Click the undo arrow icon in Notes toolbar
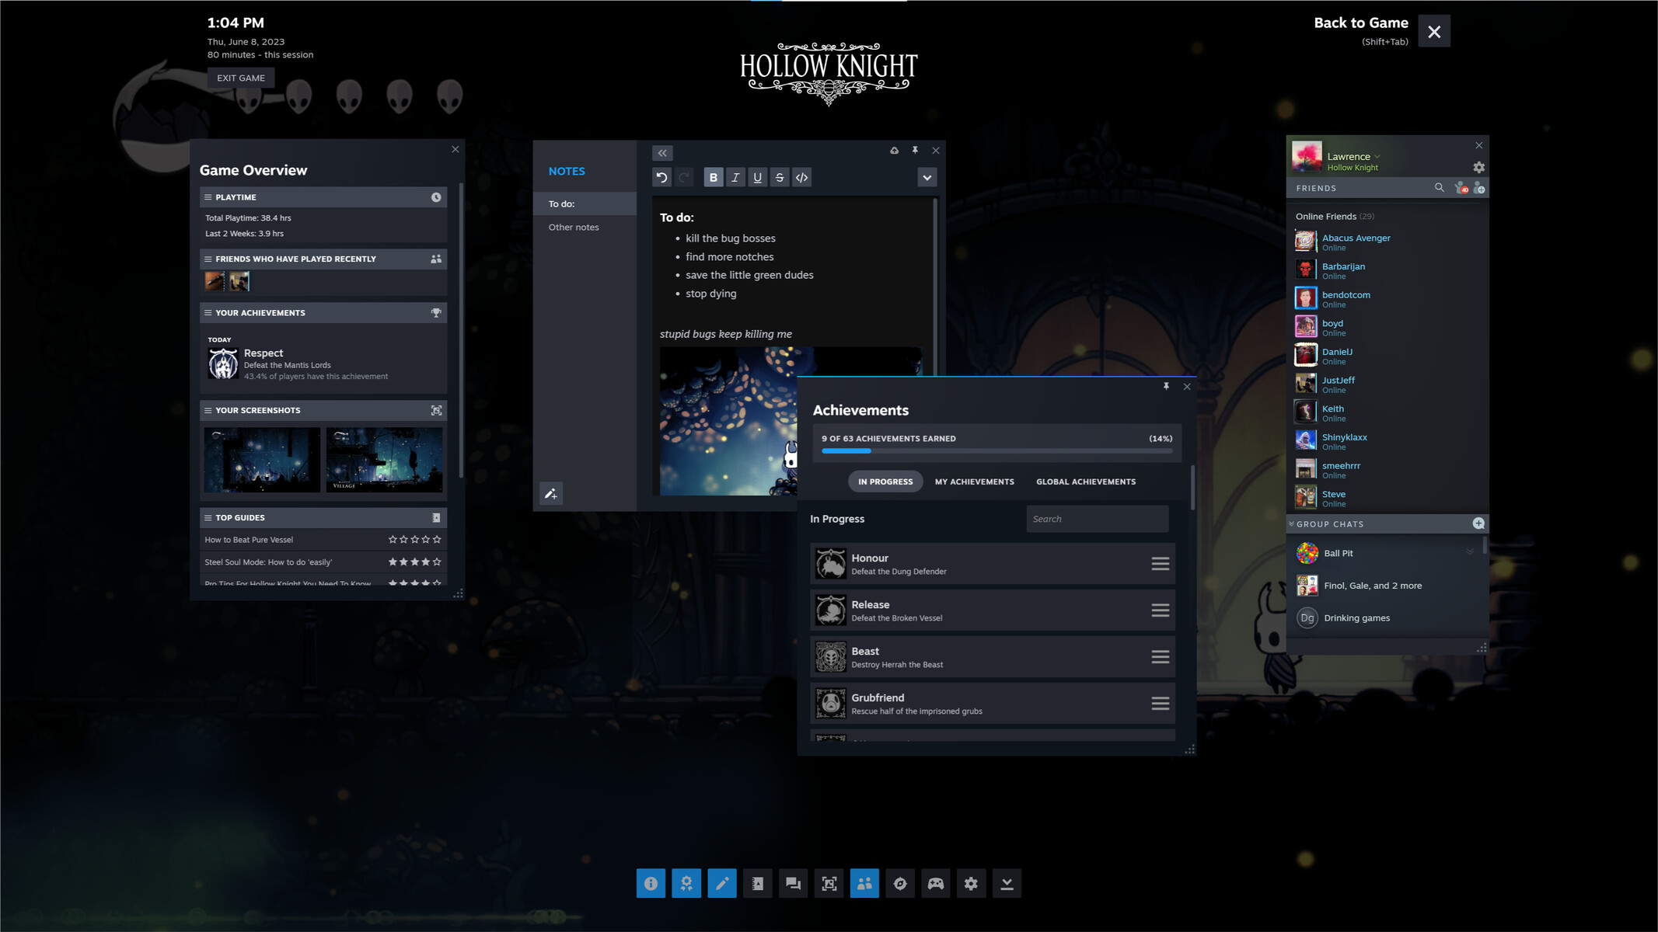The image size is (1658, 932). 663,178
